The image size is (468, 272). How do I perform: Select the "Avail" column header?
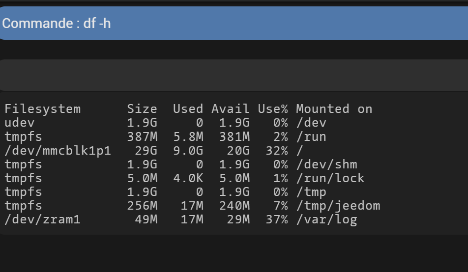pyautogui.click(x=230, y=109)
